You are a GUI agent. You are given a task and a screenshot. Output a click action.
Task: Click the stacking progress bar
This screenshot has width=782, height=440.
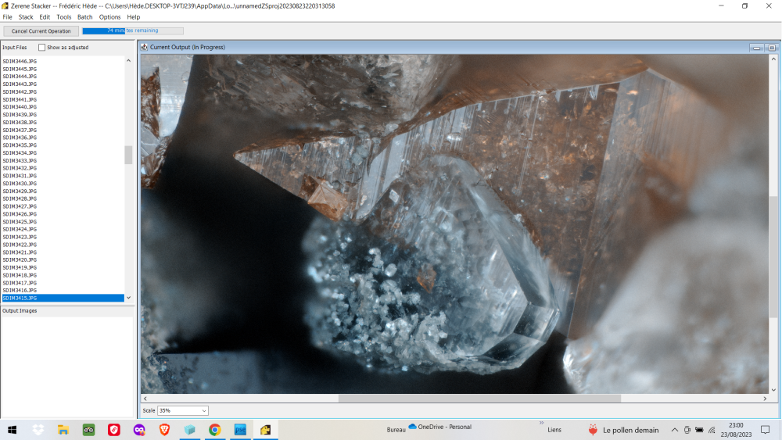click(x=133, y=30)
